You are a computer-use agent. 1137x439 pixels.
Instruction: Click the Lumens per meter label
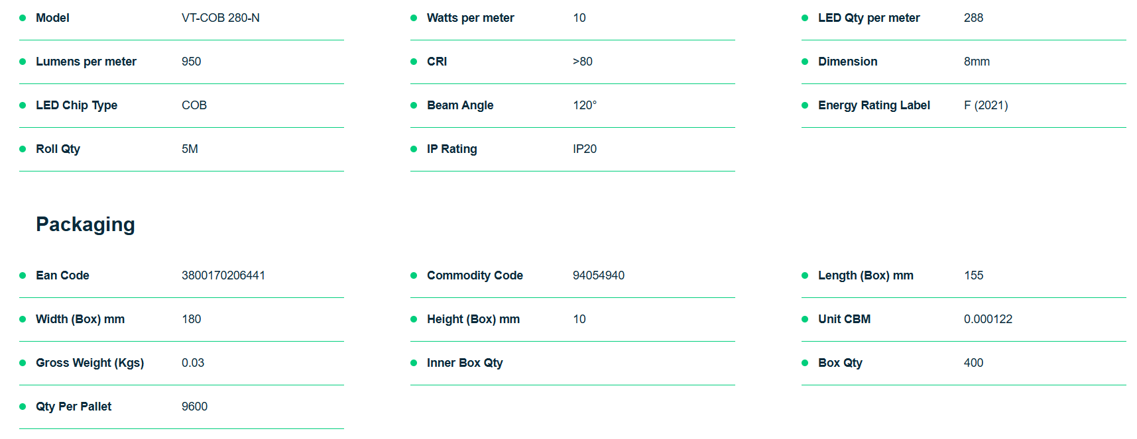coord(86,62)
